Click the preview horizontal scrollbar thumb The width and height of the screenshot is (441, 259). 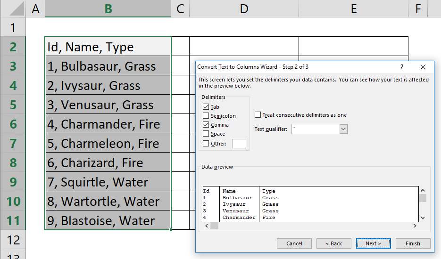click(214, 226)
